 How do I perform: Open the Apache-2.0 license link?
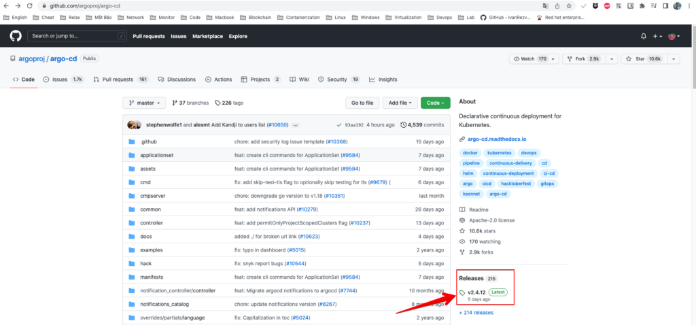point(487,220)
